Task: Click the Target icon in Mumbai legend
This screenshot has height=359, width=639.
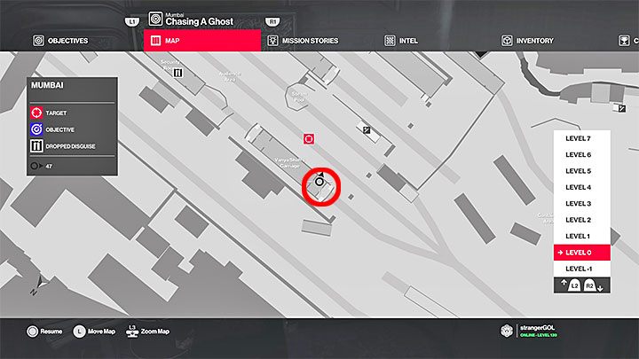Action: (36, 113)
